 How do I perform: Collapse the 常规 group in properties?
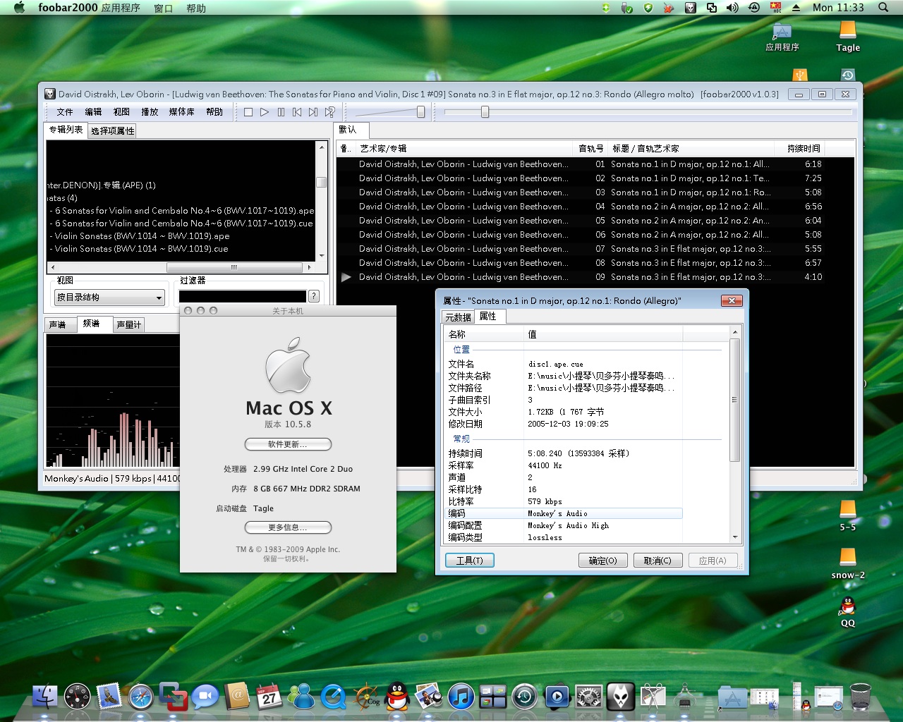pos(461,439)
